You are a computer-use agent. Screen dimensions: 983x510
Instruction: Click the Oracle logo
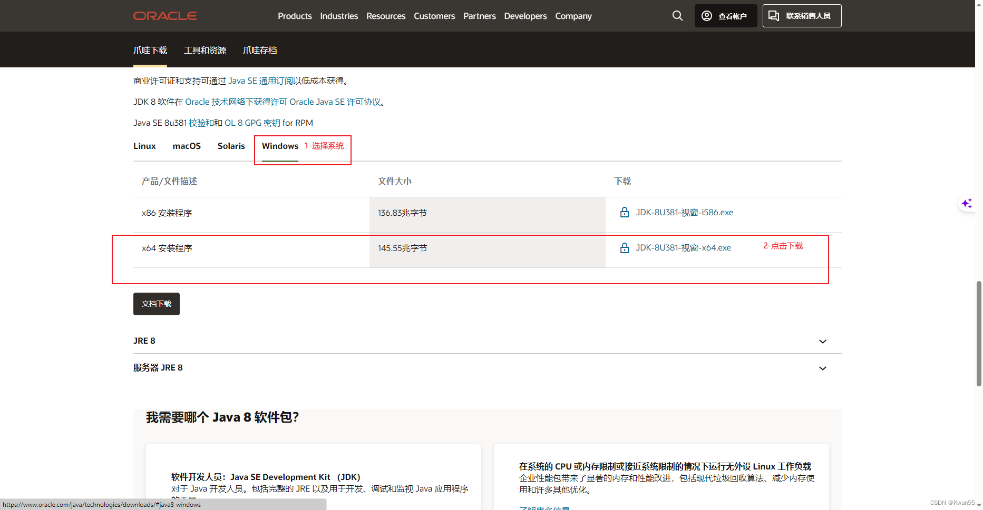[x=165, y=16]
